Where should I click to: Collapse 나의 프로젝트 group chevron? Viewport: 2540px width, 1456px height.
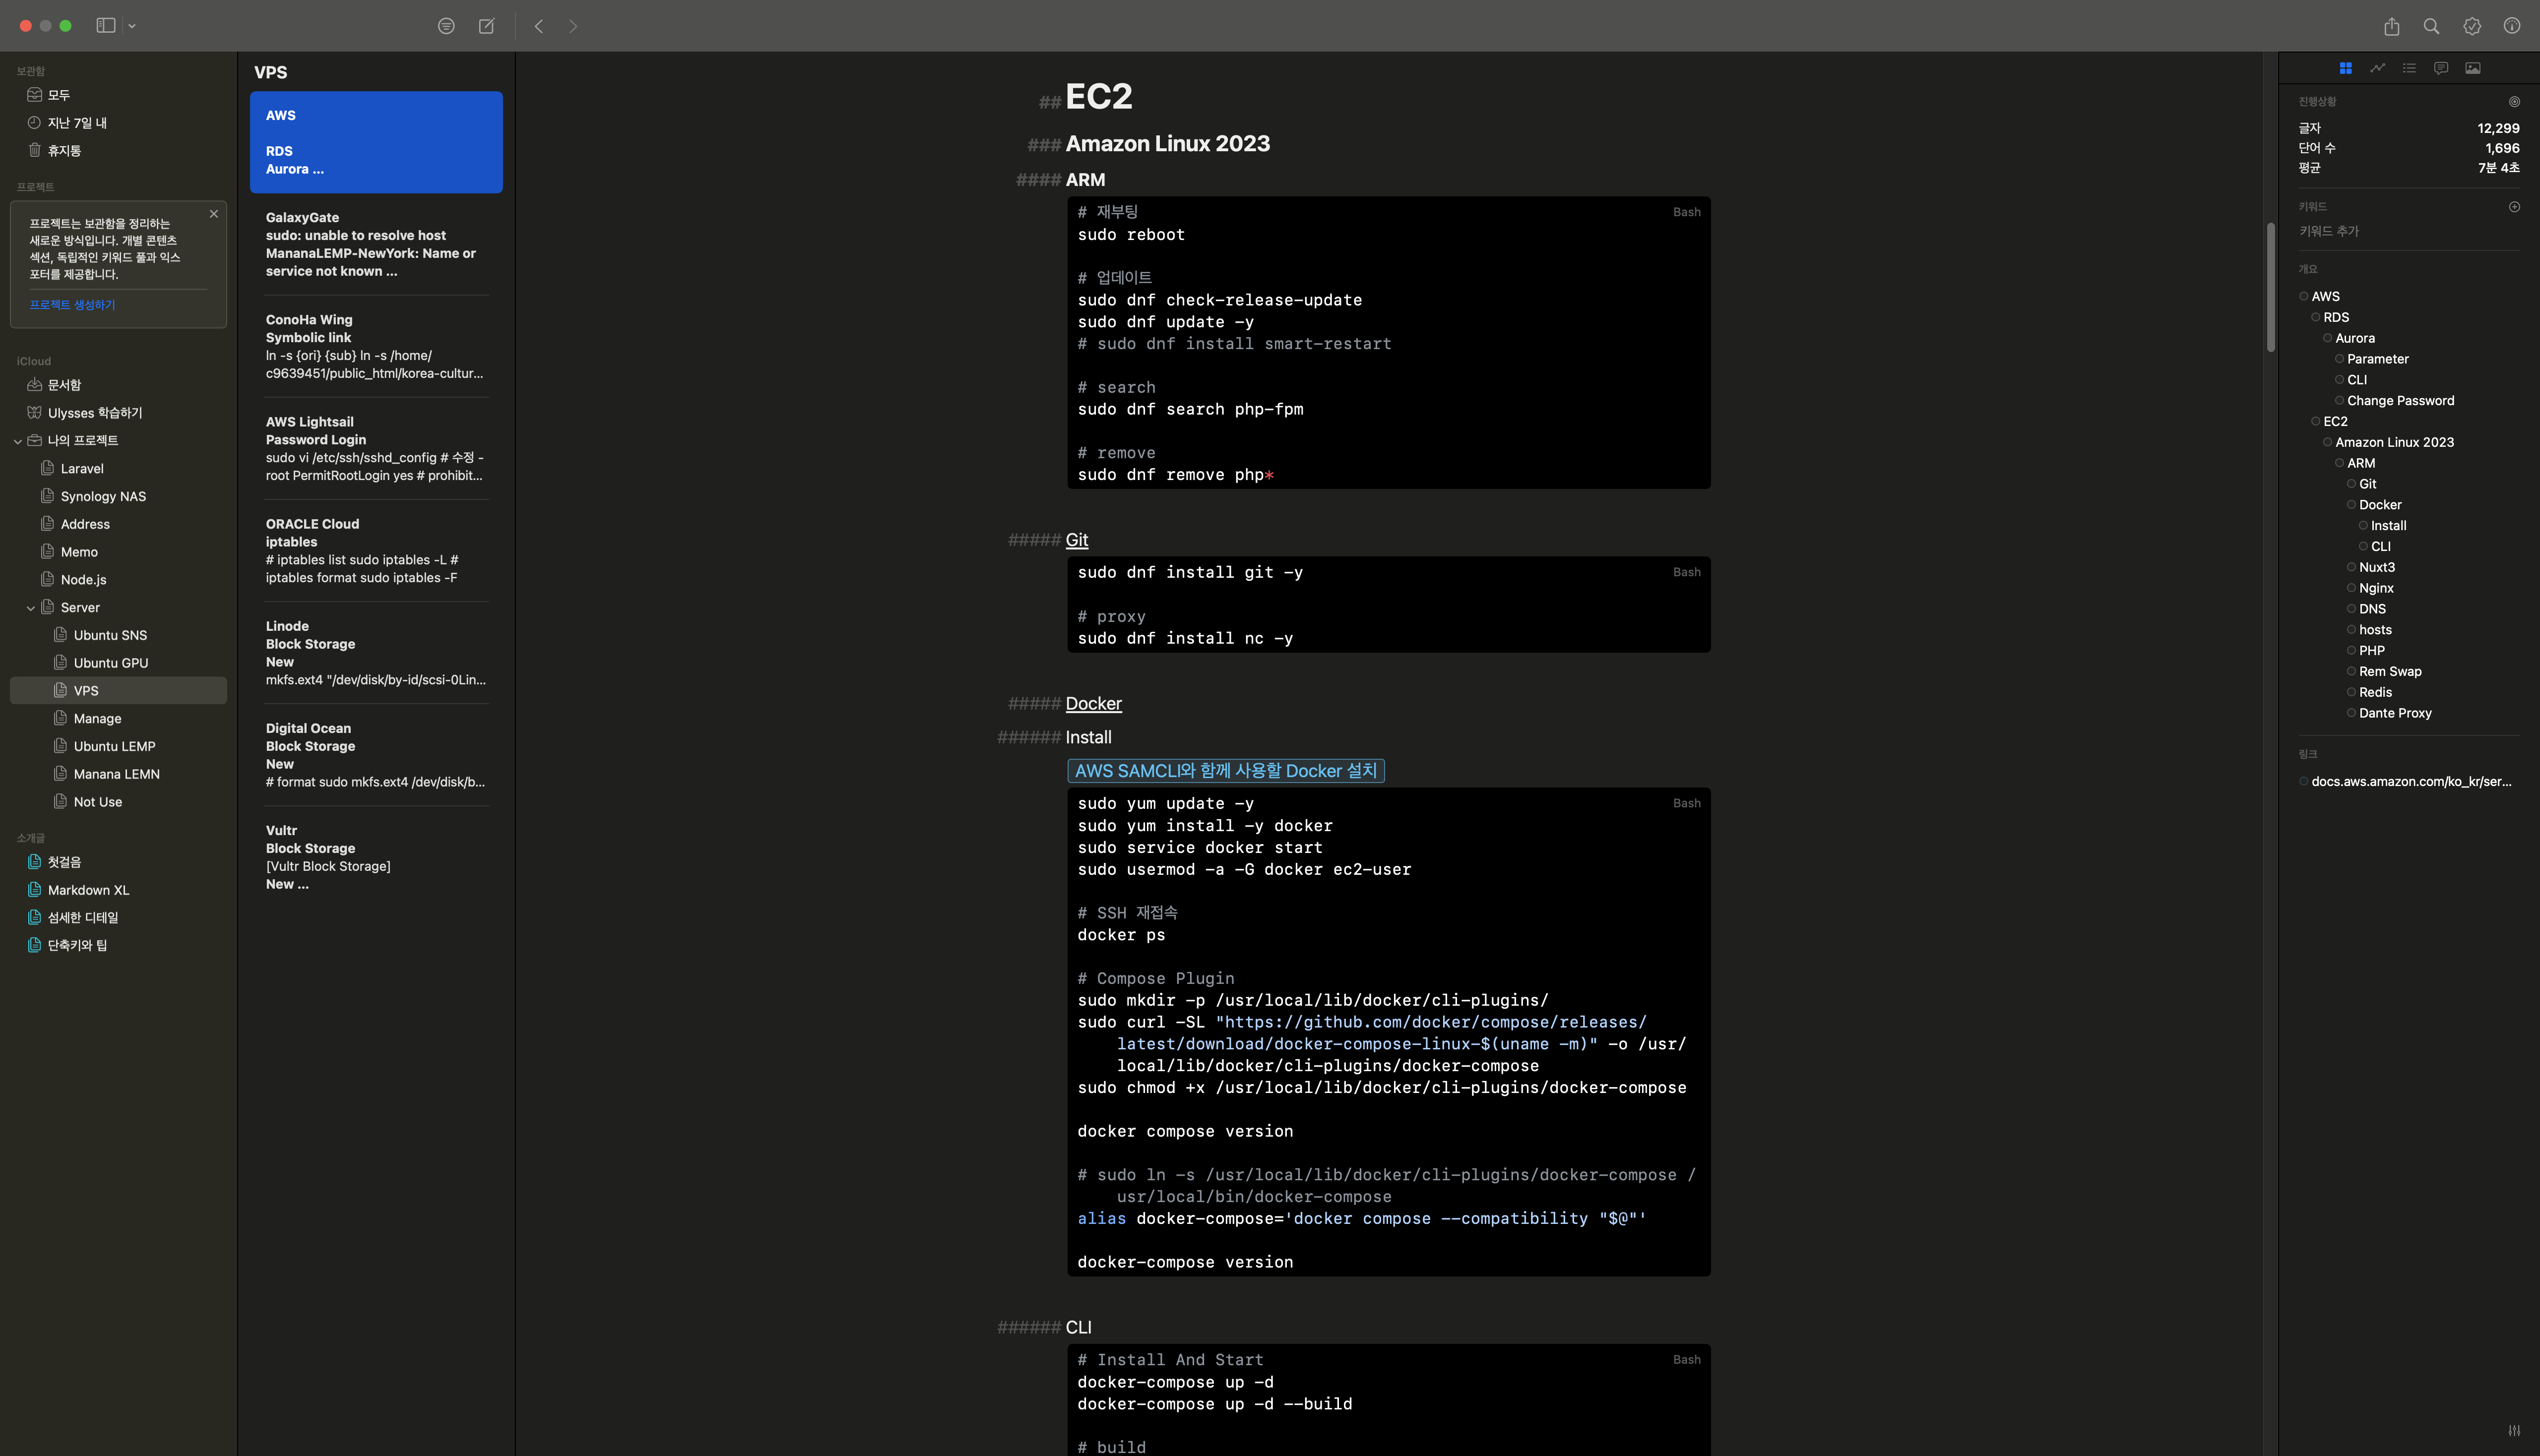pos(18,441)
